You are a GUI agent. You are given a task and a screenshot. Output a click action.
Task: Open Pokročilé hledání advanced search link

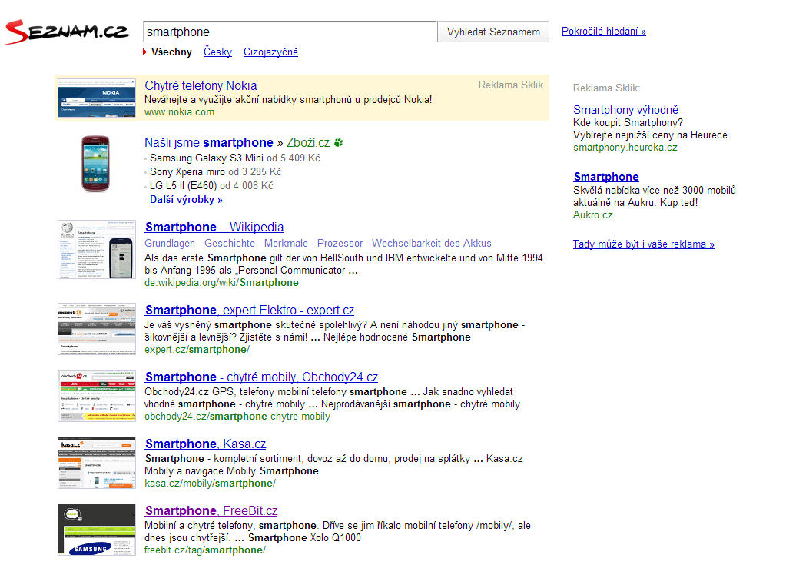(604, 31)
